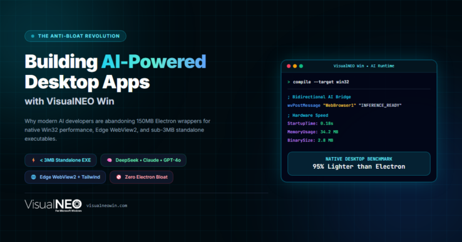Image resolution: width=462 pixels, height=242 pixels.
Task: Click the 'VisualNEO Win • AI Runtime' title
Action: 364,66
